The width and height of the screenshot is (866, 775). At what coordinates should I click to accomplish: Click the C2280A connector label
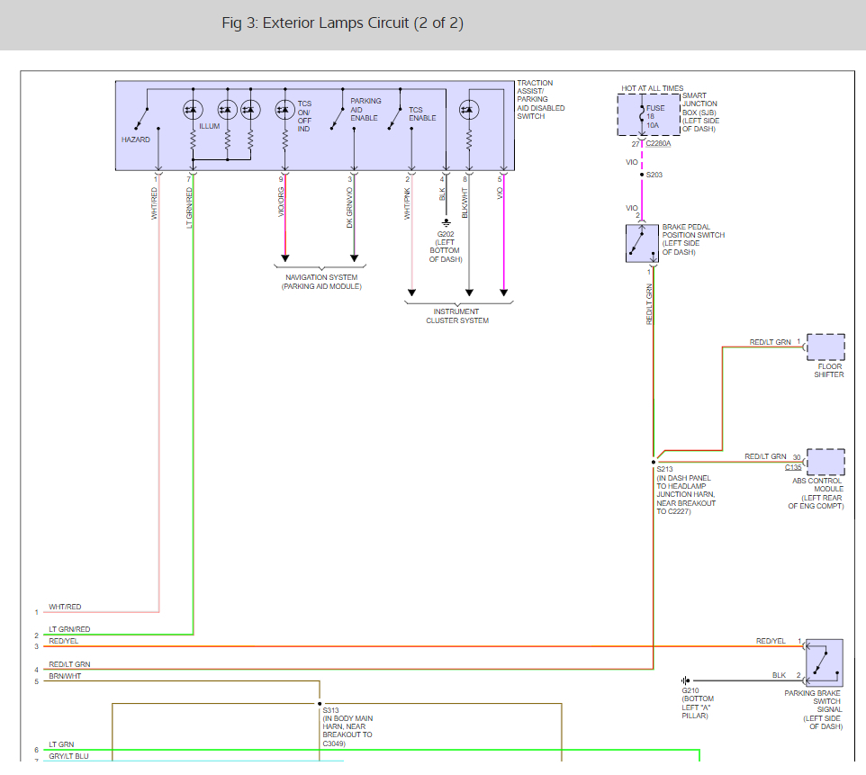coord(658,144)
